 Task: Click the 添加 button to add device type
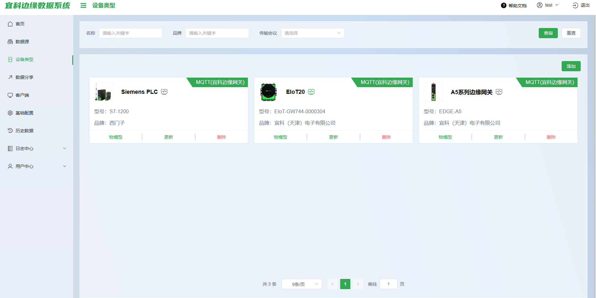point(571,66)
